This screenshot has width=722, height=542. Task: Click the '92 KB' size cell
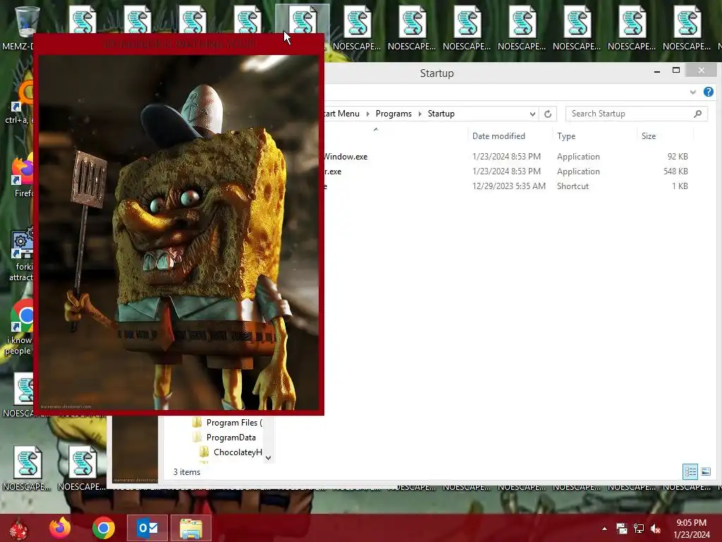(x=678, y=157)
